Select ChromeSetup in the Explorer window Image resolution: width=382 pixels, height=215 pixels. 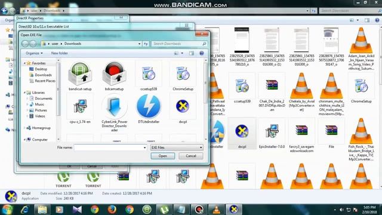361,88
